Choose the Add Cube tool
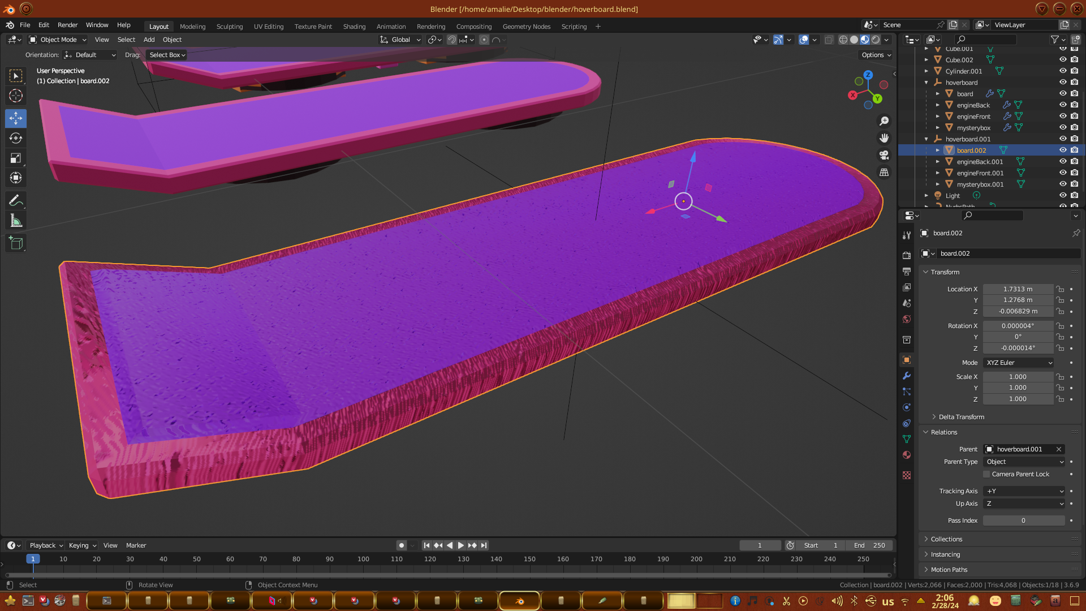The width and height of the screenshot is (1086, 611). click(x=16, y=243)
